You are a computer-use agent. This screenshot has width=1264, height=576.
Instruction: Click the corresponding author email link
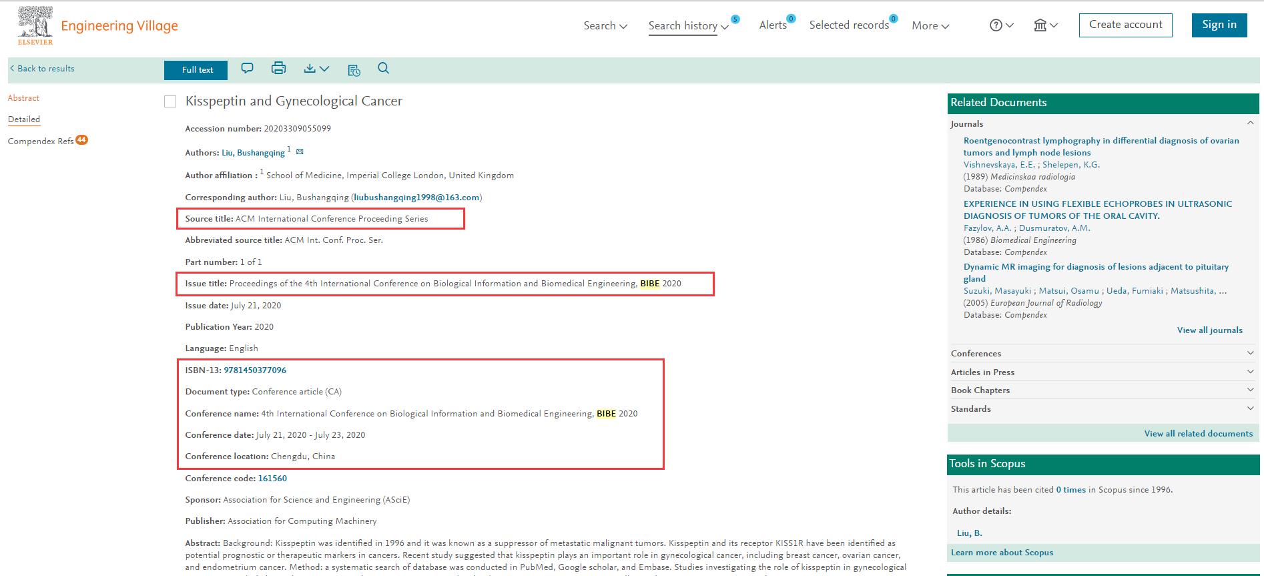(x=416, y=198)
